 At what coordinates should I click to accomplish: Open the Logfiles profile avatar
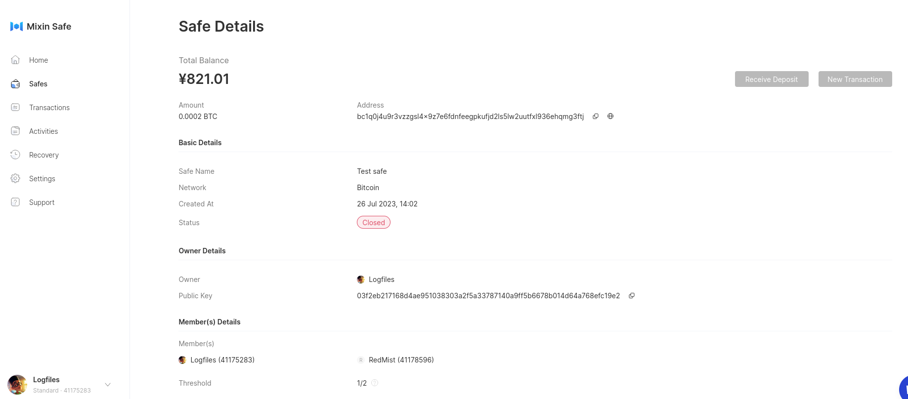pyautogui.click(x=17, y=385)
